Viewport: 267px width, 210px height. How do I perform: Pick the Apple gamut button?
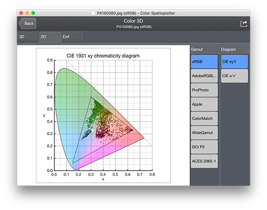(x=204, y=104)
